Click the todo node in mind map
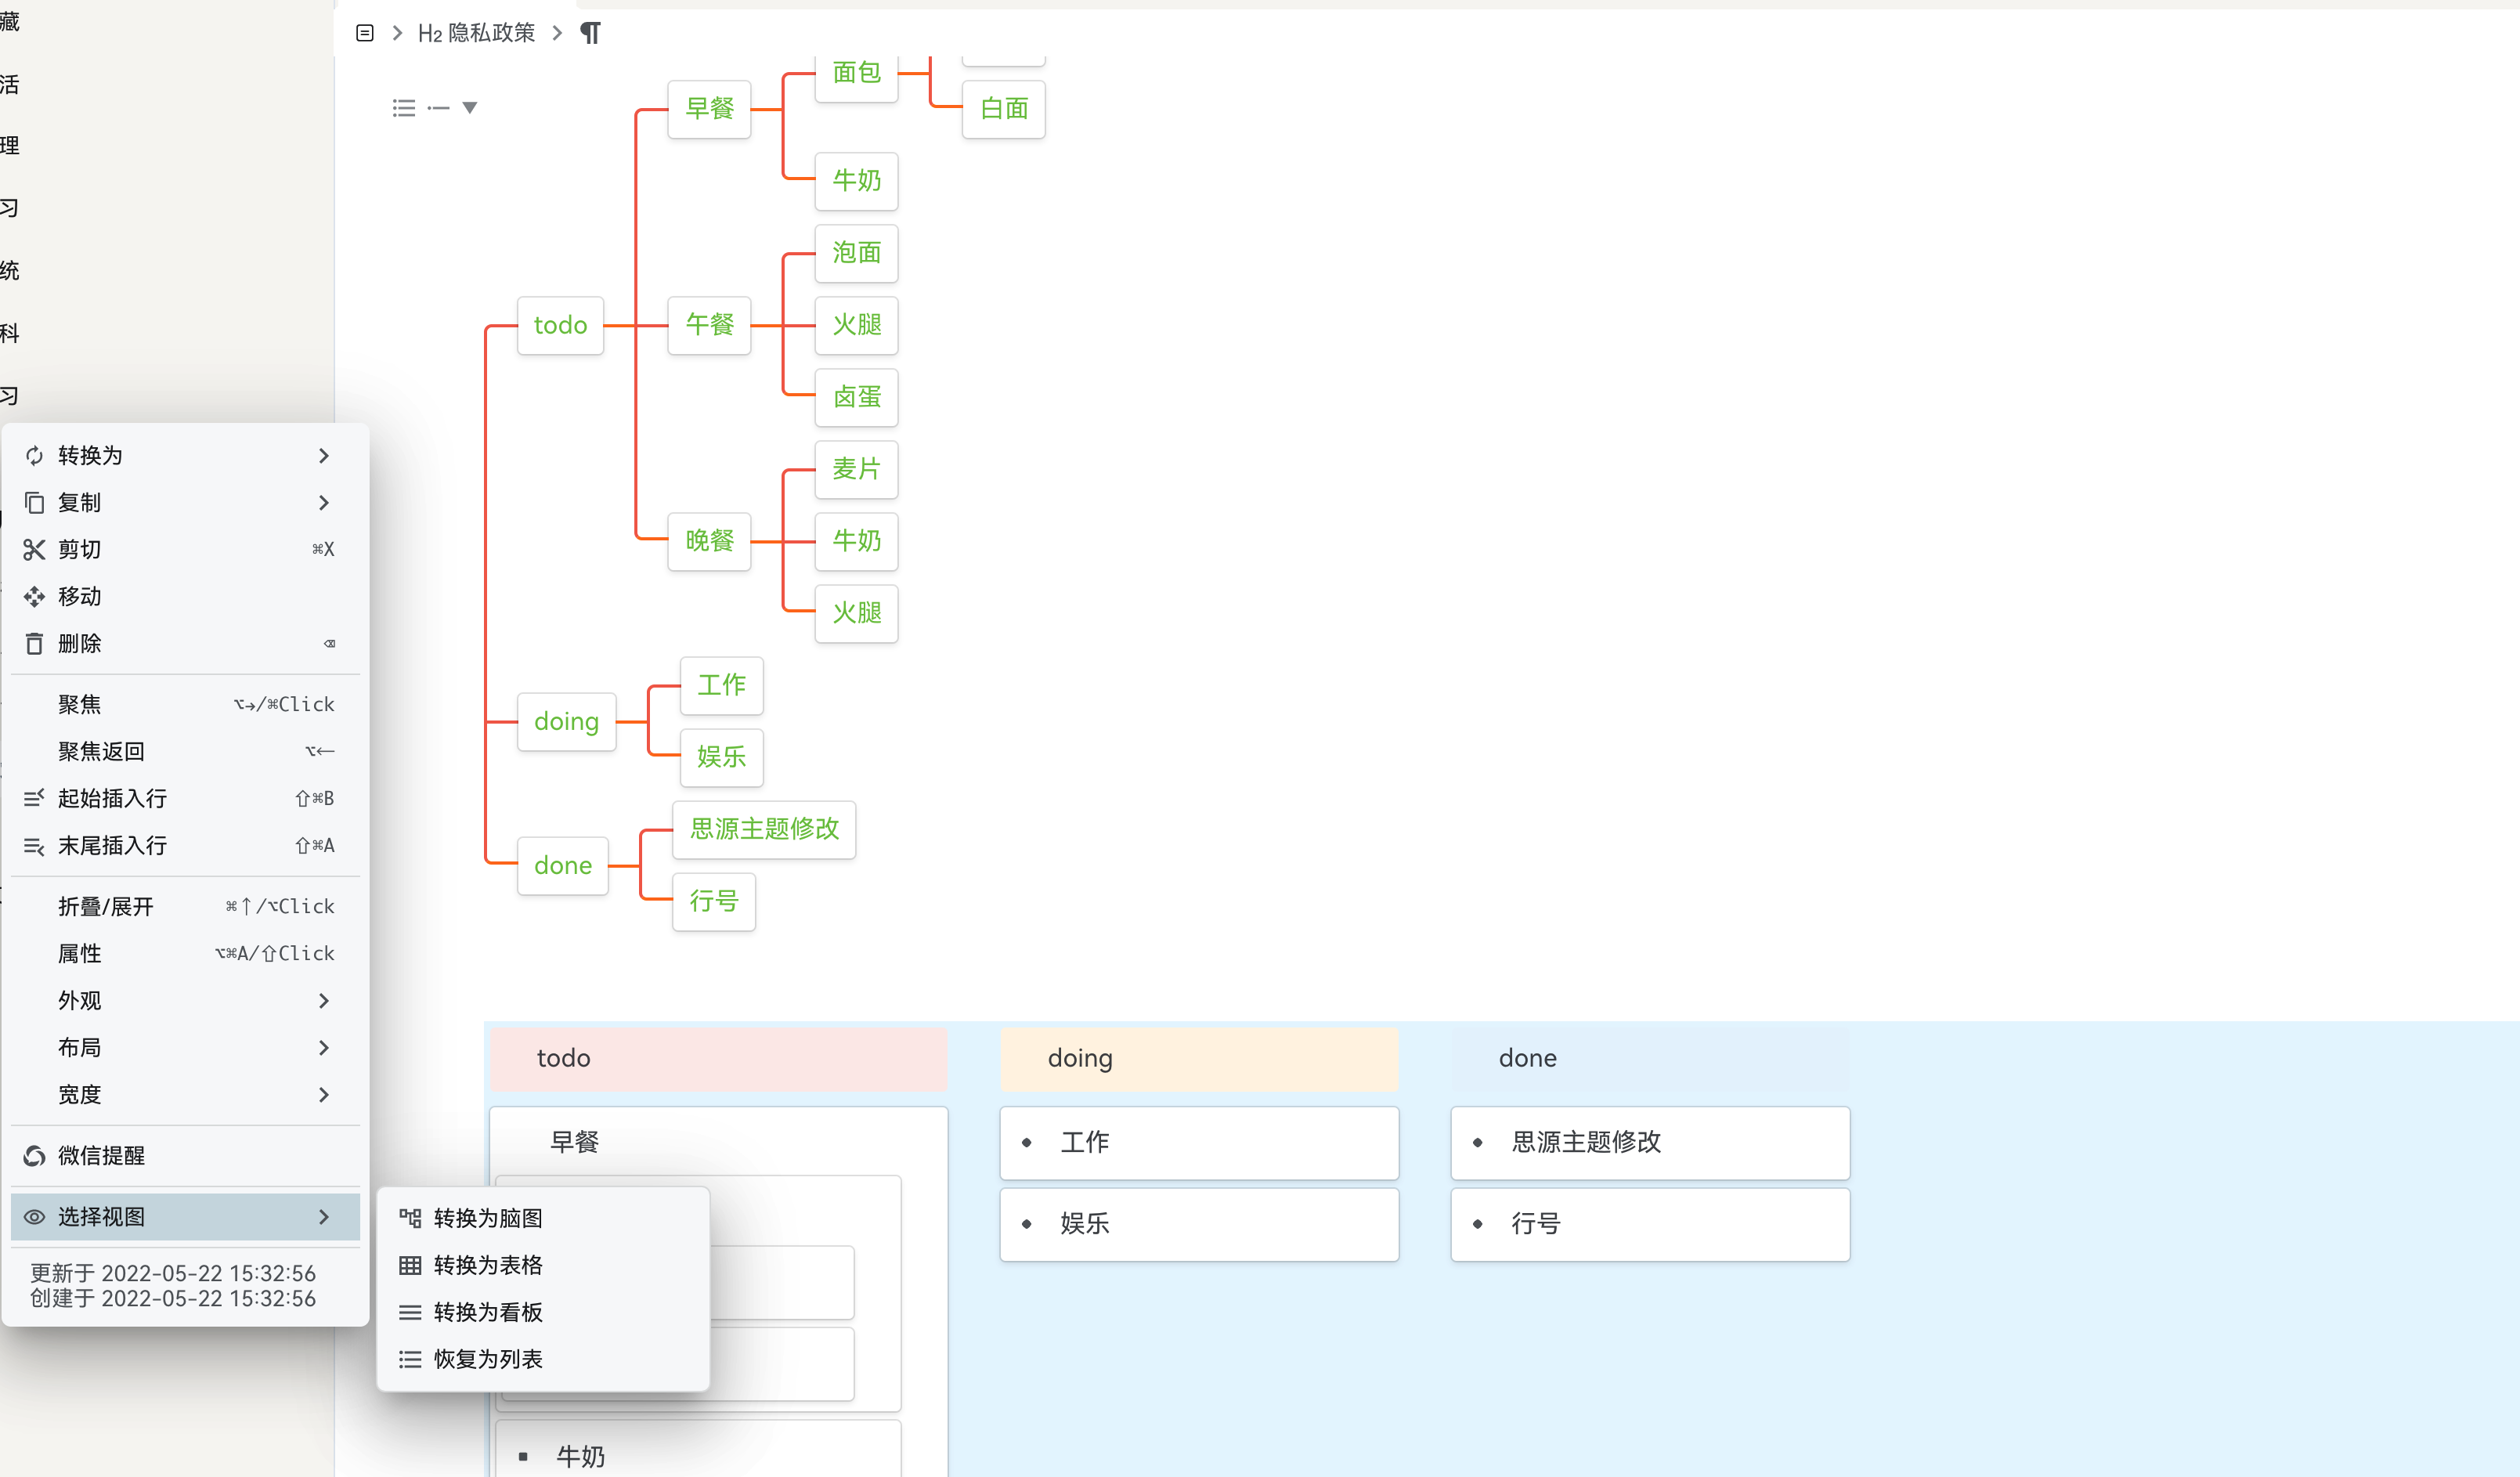 [x=560, y=325]
